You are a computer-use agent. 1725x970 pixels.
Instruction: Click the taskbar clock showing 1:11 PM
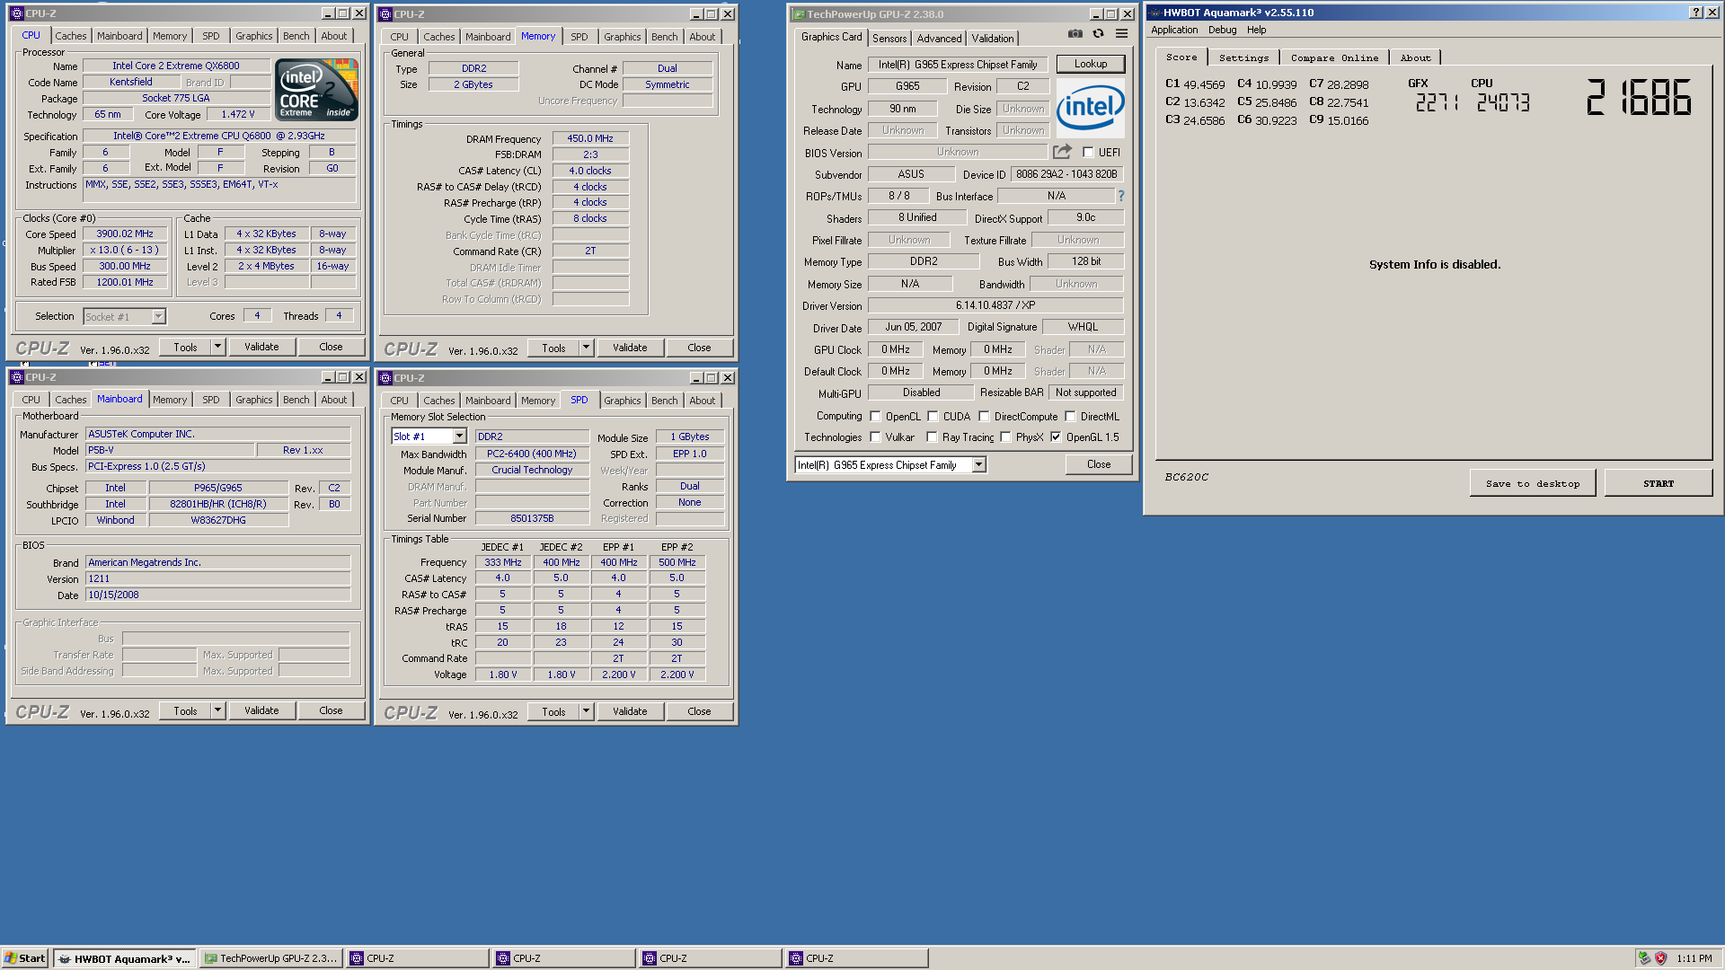(1694, 958)
